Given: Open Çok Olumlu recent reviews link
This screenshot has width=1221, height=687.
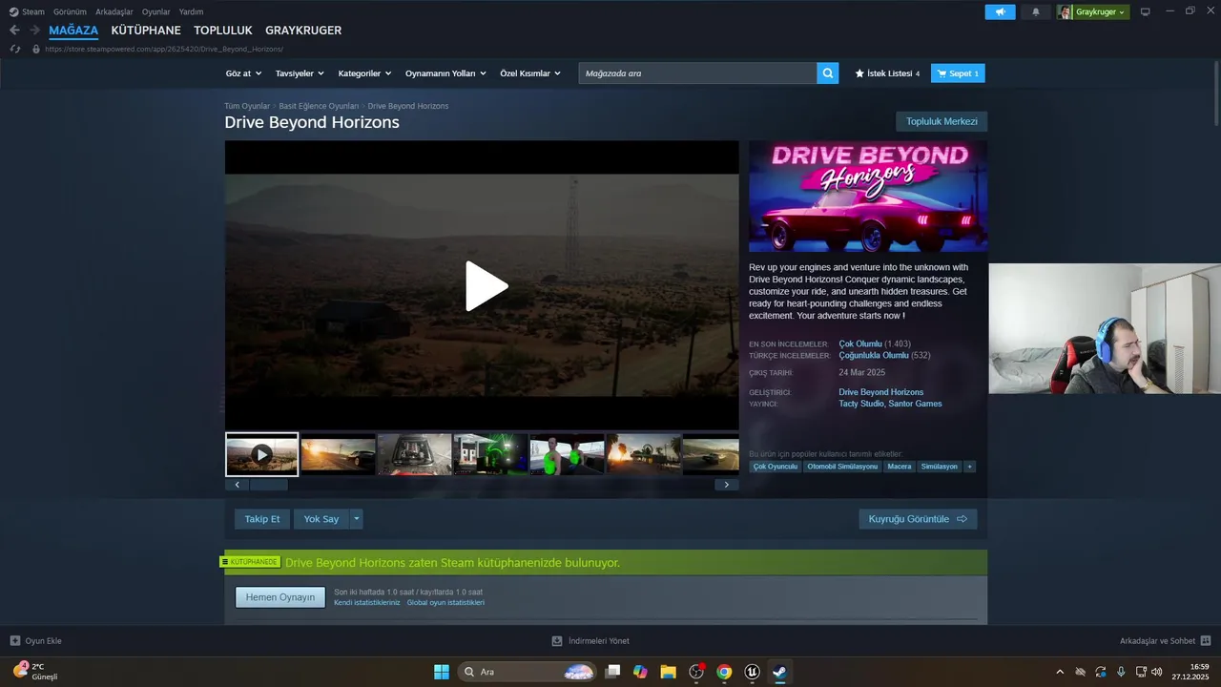Looking at the screenshot, I should [x=860, y=343].
